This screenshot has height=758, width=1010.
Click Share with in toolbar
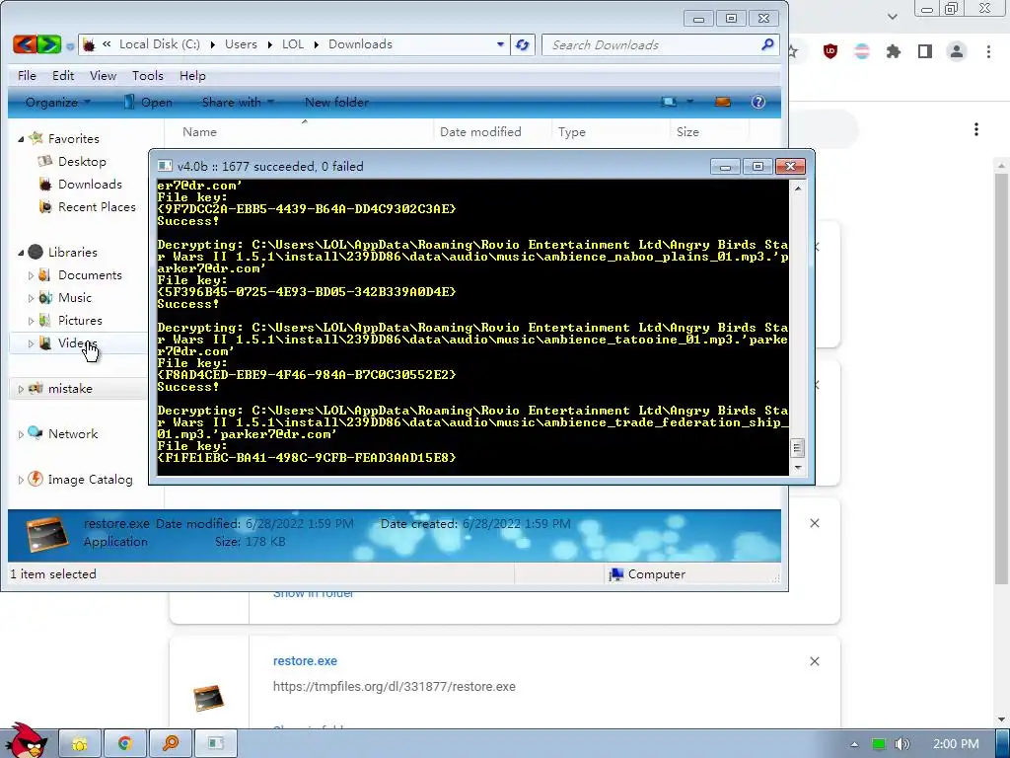click(x=238, y=102)
